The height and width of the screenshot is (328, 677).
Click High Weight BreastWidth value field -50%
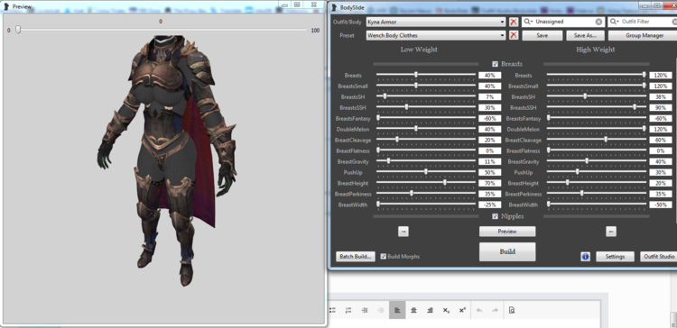(661, 205)
